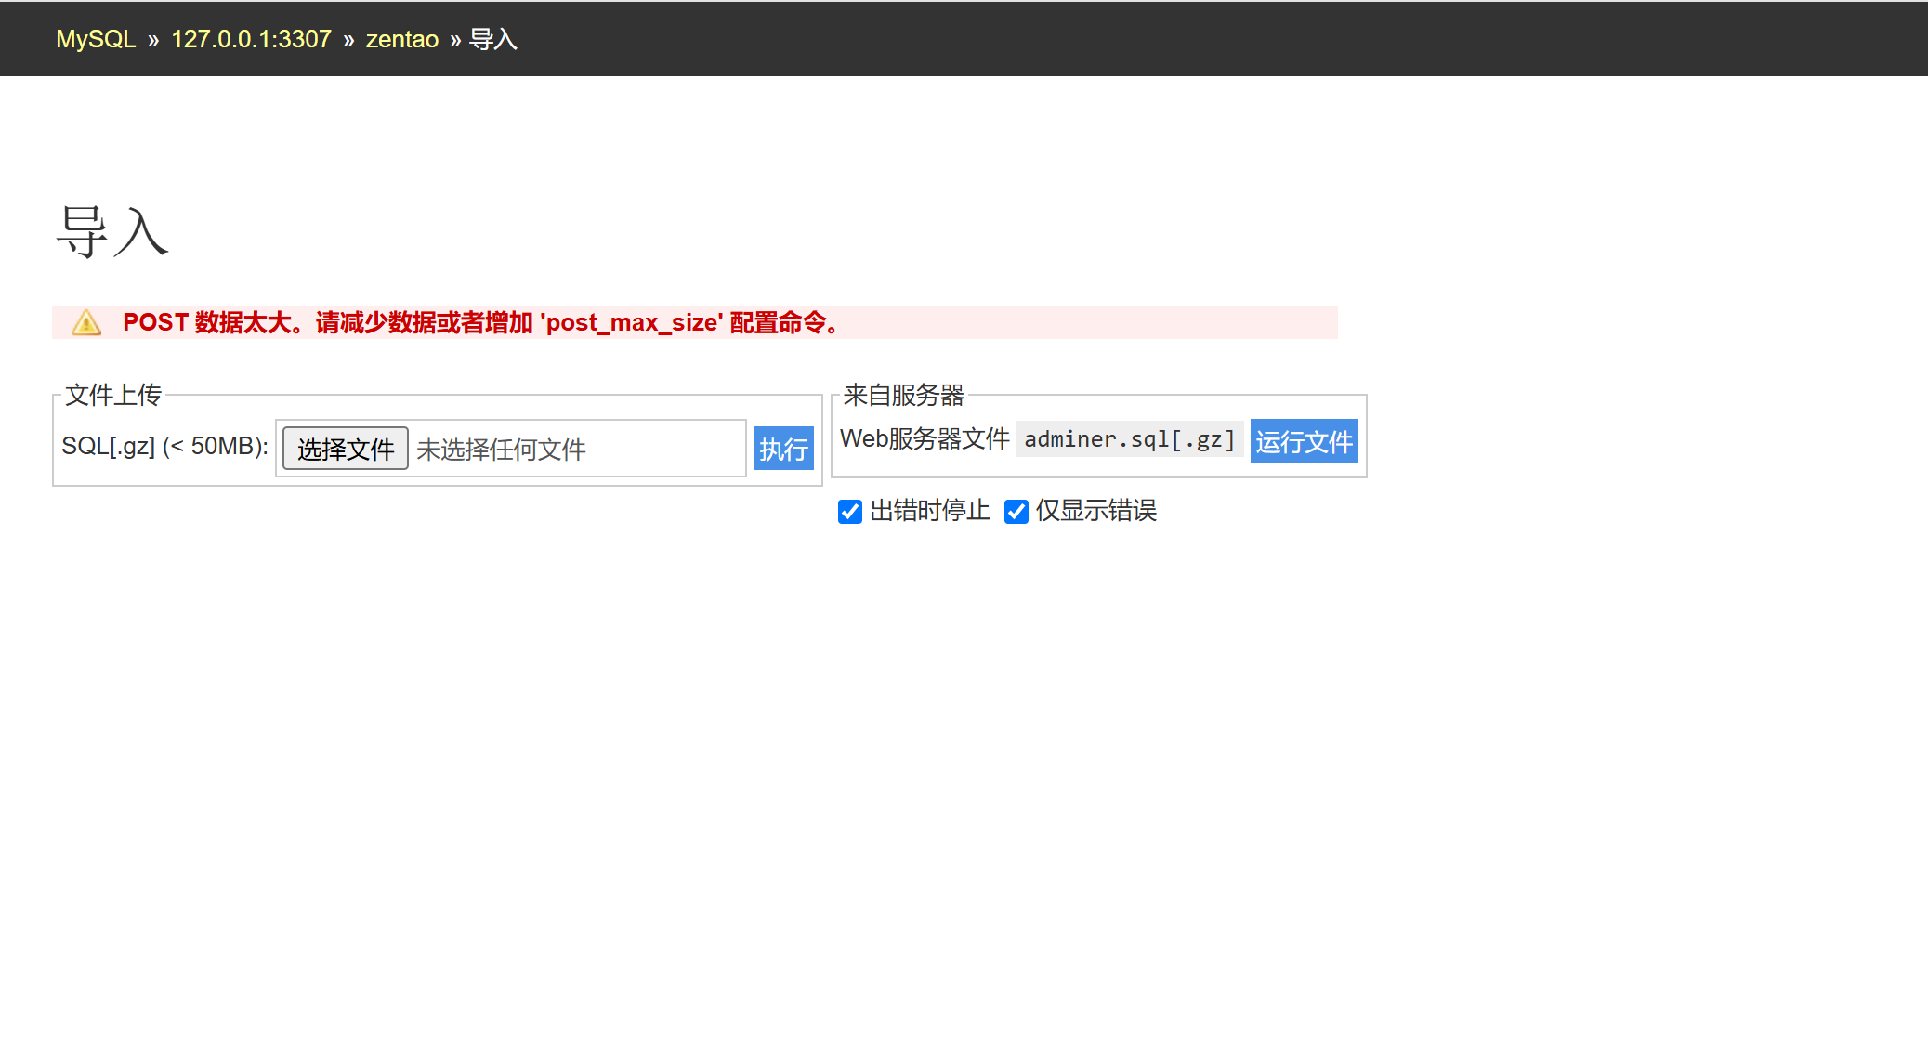Click the 出错时停止 label text
The width and height of the screenshot is (1928, 1056).
[x=929, y=511]
